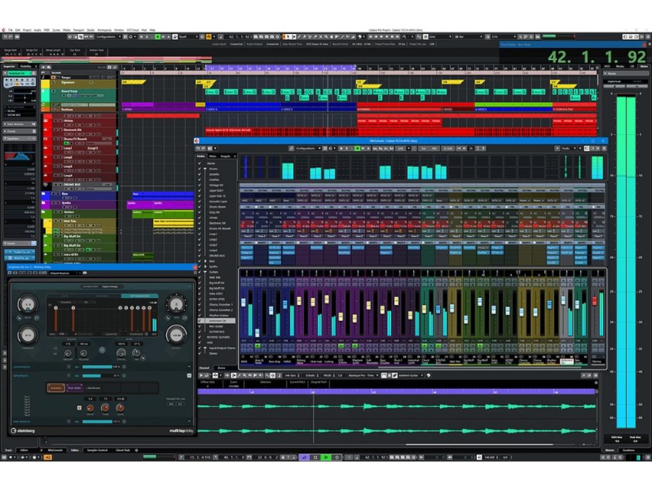
Task: Open the Chord Pads lower zone tab
Action: [x=123, y=450]
